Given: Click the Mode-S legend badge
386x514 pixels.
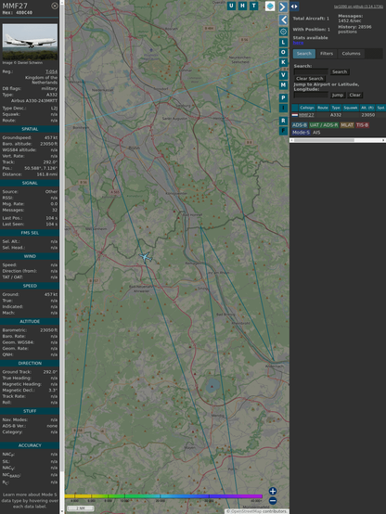Looking at the screenshot, I should (x=301, y=133).
